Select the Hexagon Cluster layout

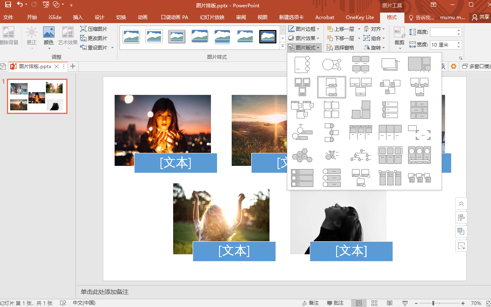click(302, 155)
